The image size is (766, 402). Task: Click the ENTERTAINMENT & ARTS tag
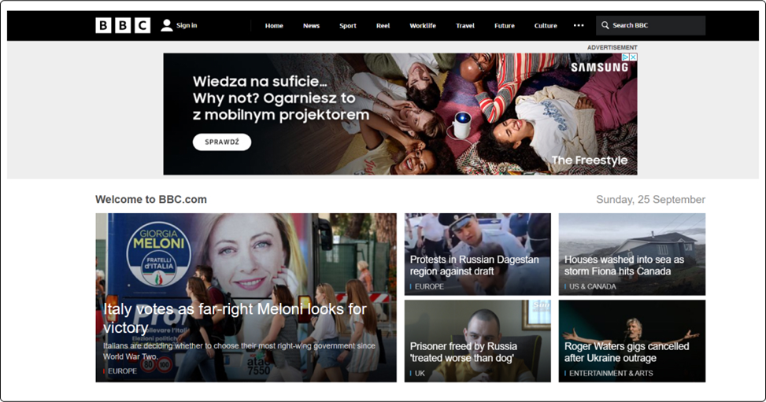(611, 373)
